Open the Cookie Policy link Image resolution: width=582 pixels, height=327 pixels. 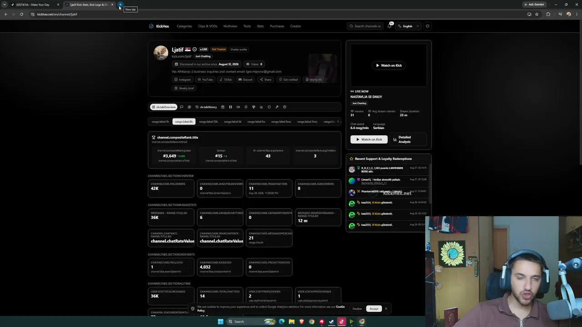271,309
